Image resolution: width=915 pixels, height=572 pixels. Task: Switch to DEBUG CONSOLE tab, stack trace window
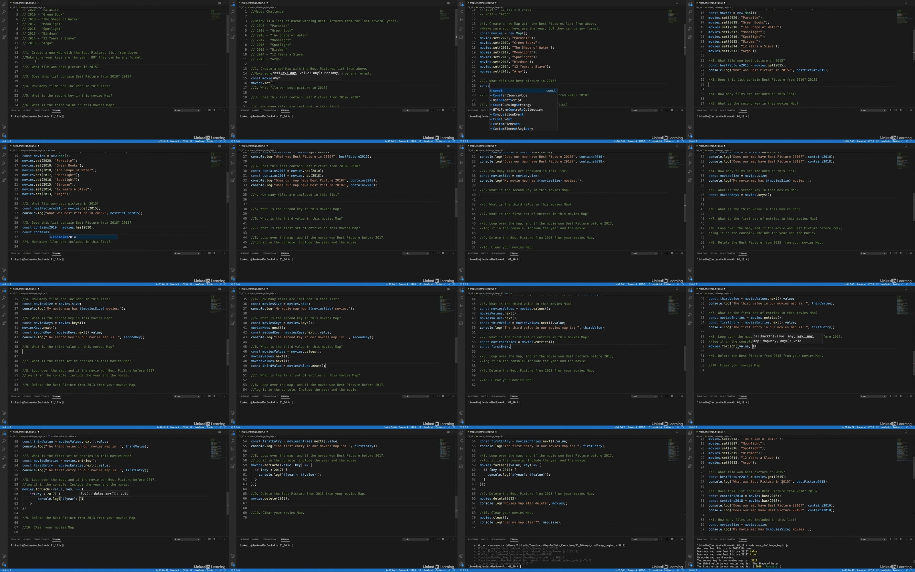499,539
